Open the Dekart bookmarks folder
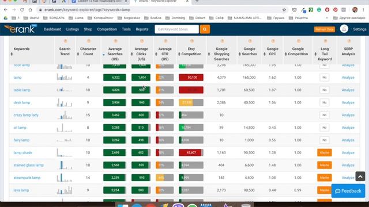369x207 pixels. tap(197, 18)
